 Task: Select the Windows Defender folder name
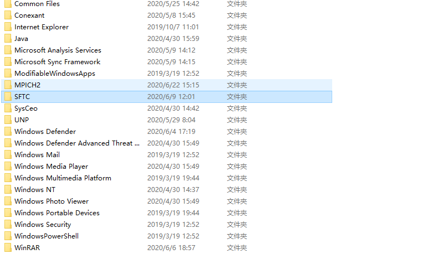coord(45,131)
